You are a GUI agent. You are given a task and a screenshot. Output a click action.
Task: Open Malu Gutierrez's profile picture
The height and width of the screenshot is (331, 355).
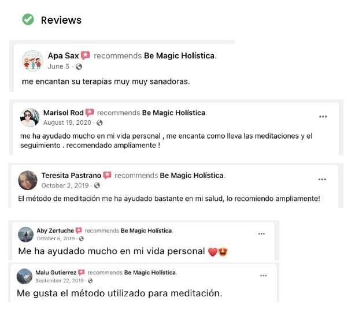tap(24, 277)
